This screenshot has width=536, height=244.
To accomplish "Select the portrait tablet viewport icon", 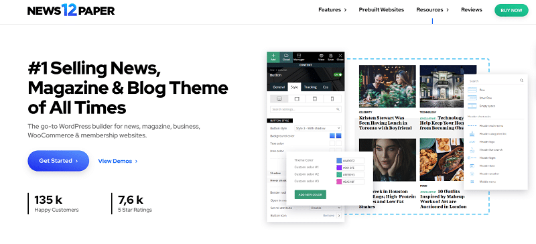I will (x=314, y=99).
